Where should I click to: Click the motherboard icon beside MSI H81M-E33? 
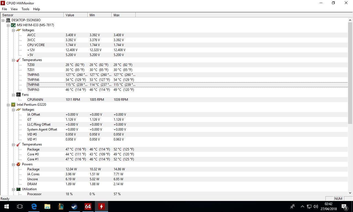13,25
